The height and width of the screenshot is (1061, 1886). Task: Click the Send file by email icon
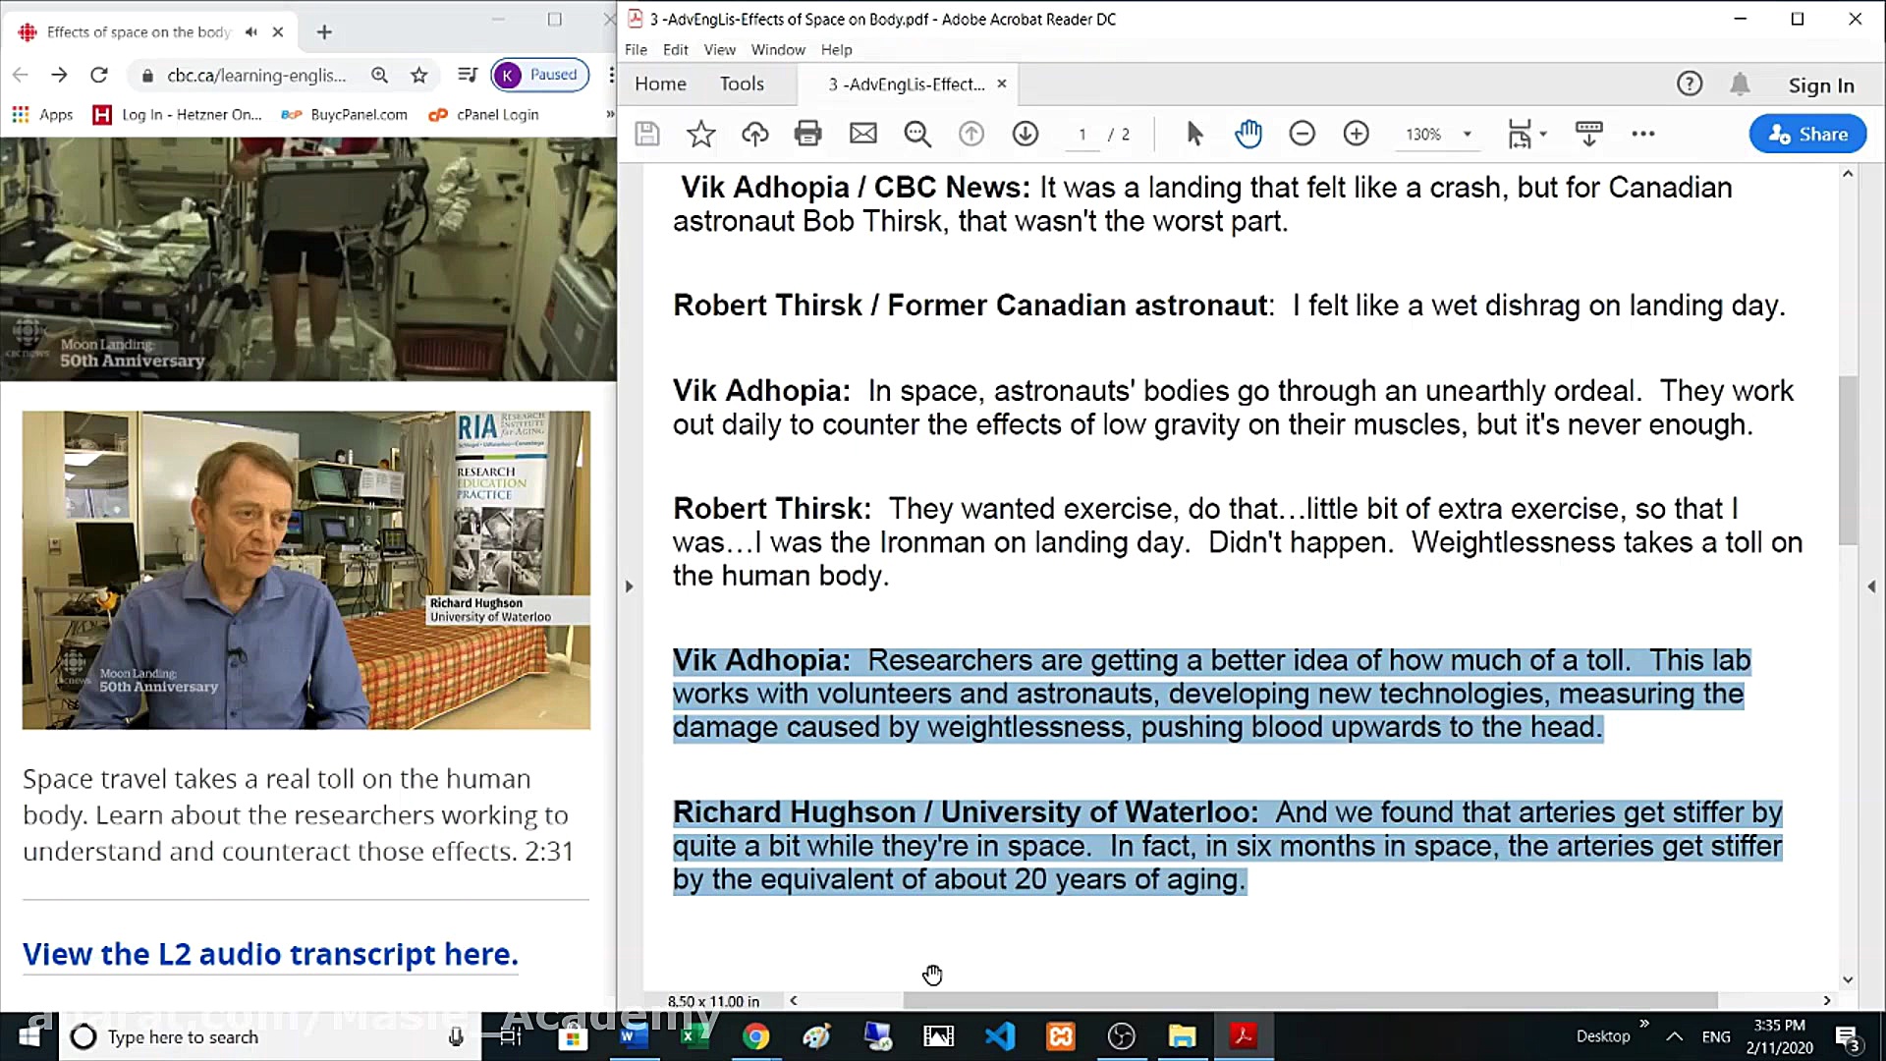pos(862,134)
